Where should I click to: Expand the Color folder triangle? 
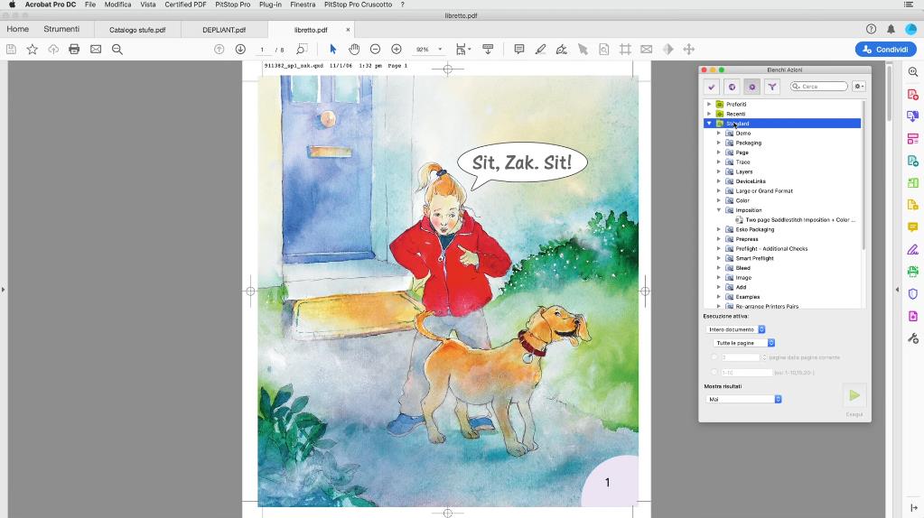click(x=719, y=200)
